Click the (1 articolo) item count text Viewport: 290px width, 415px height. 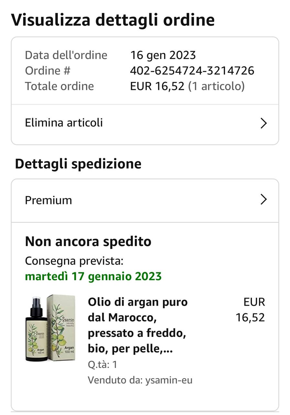(x=216, y=86)
